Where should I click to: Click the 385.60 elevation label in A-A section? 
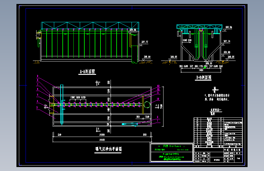click(147, 57)
